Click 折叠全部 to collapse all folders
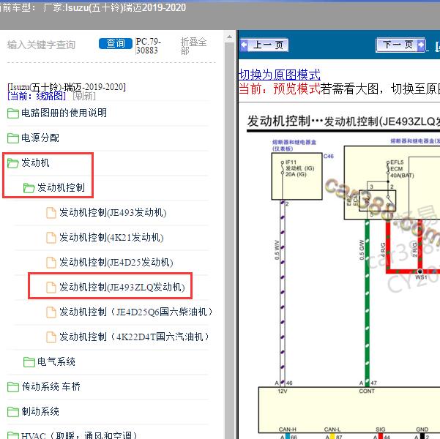The width and height of the screenshot is (440, 439). (x=193, y=46)
